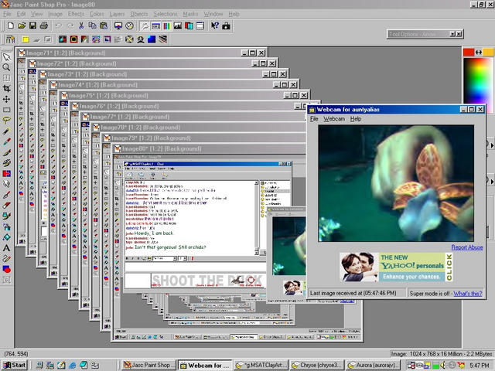Click the Yahoo Personals ad banner

point(396,267)
